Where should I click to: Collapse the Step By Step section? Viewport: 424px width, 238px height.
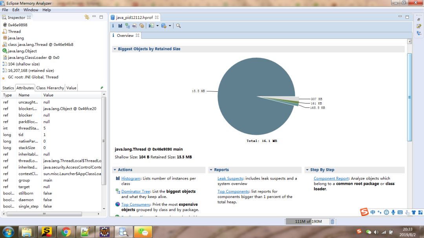click(307, 170)
